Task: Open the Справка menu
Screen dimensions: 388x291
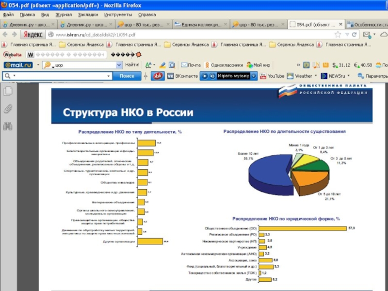Action: [x=147, y=15]
